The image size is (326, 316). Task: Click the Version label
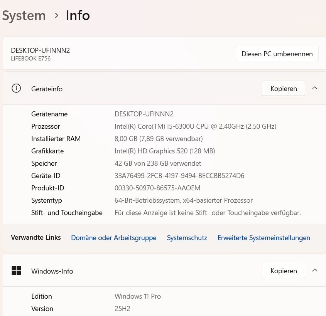(x=42, y=309)
